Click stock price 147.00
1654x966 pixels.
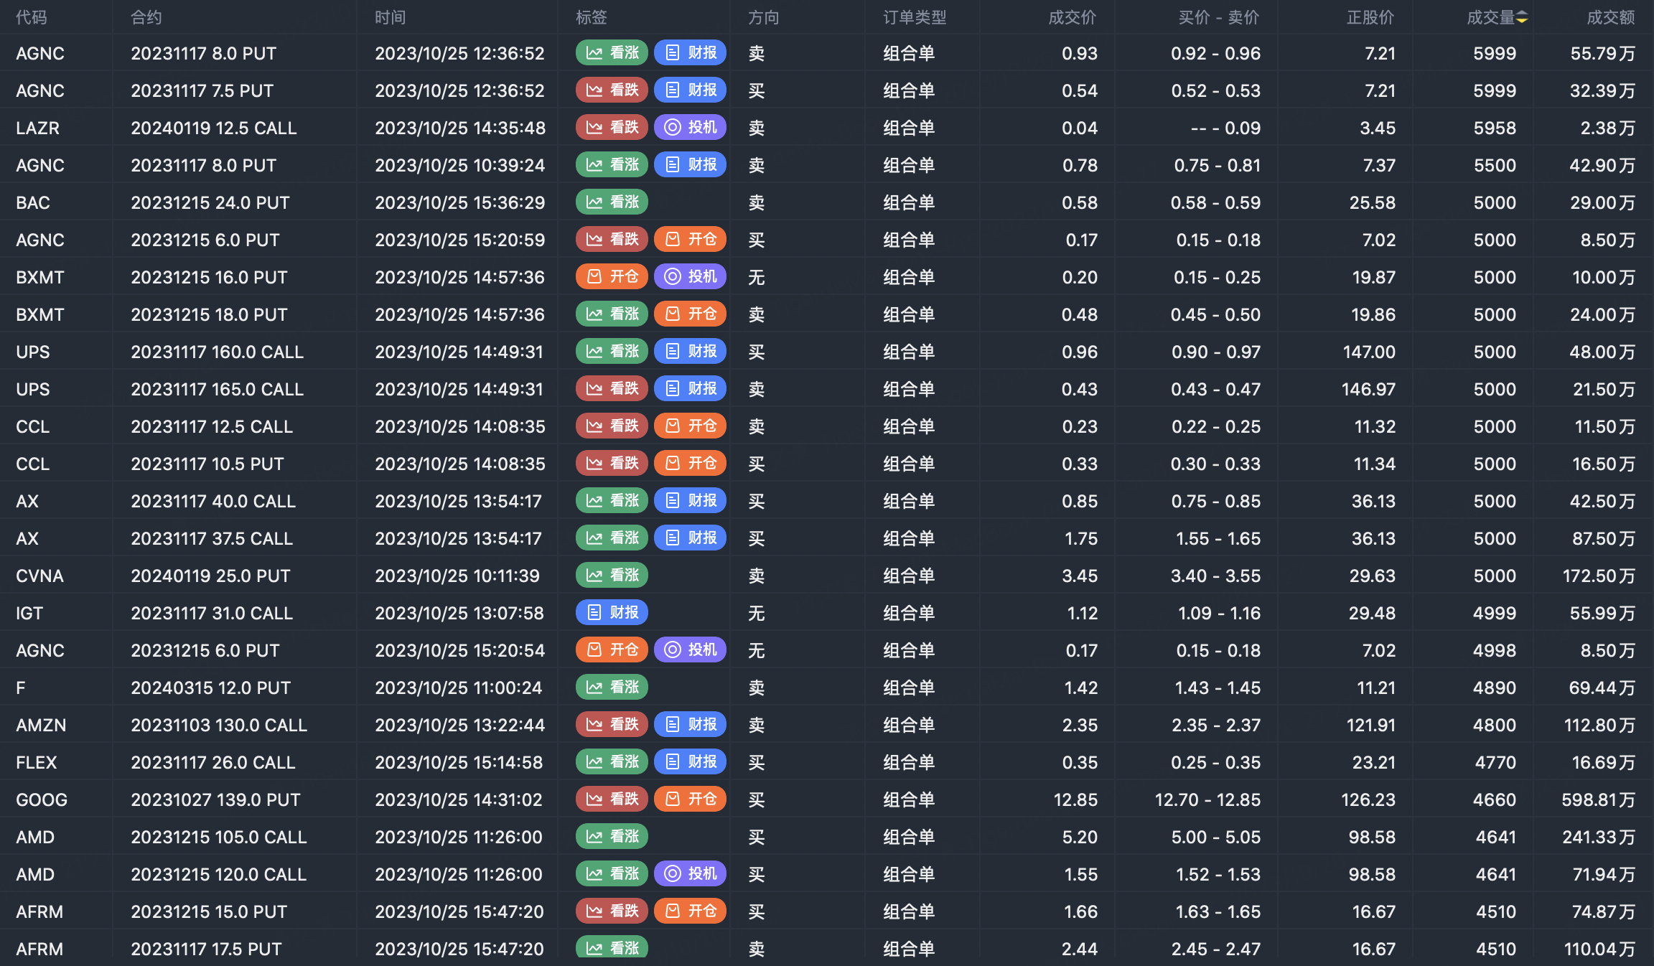[1369, 352]
